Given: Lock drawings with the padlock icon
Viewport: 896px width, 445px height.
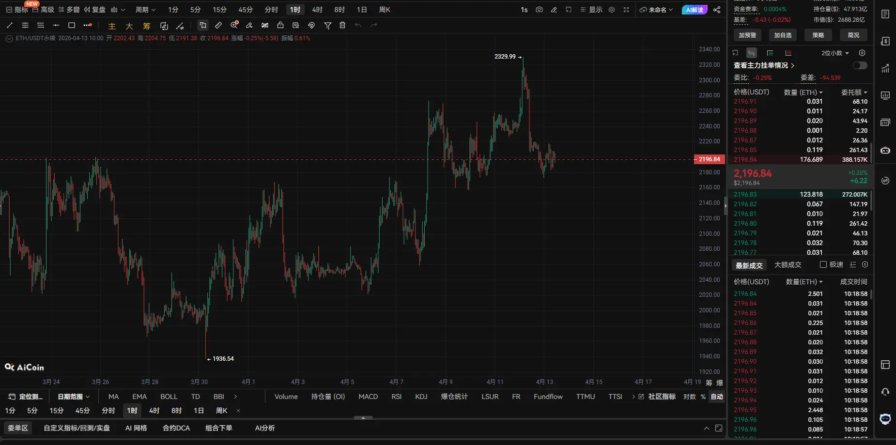Looking at the screenshot, I should tap(280, 25).
